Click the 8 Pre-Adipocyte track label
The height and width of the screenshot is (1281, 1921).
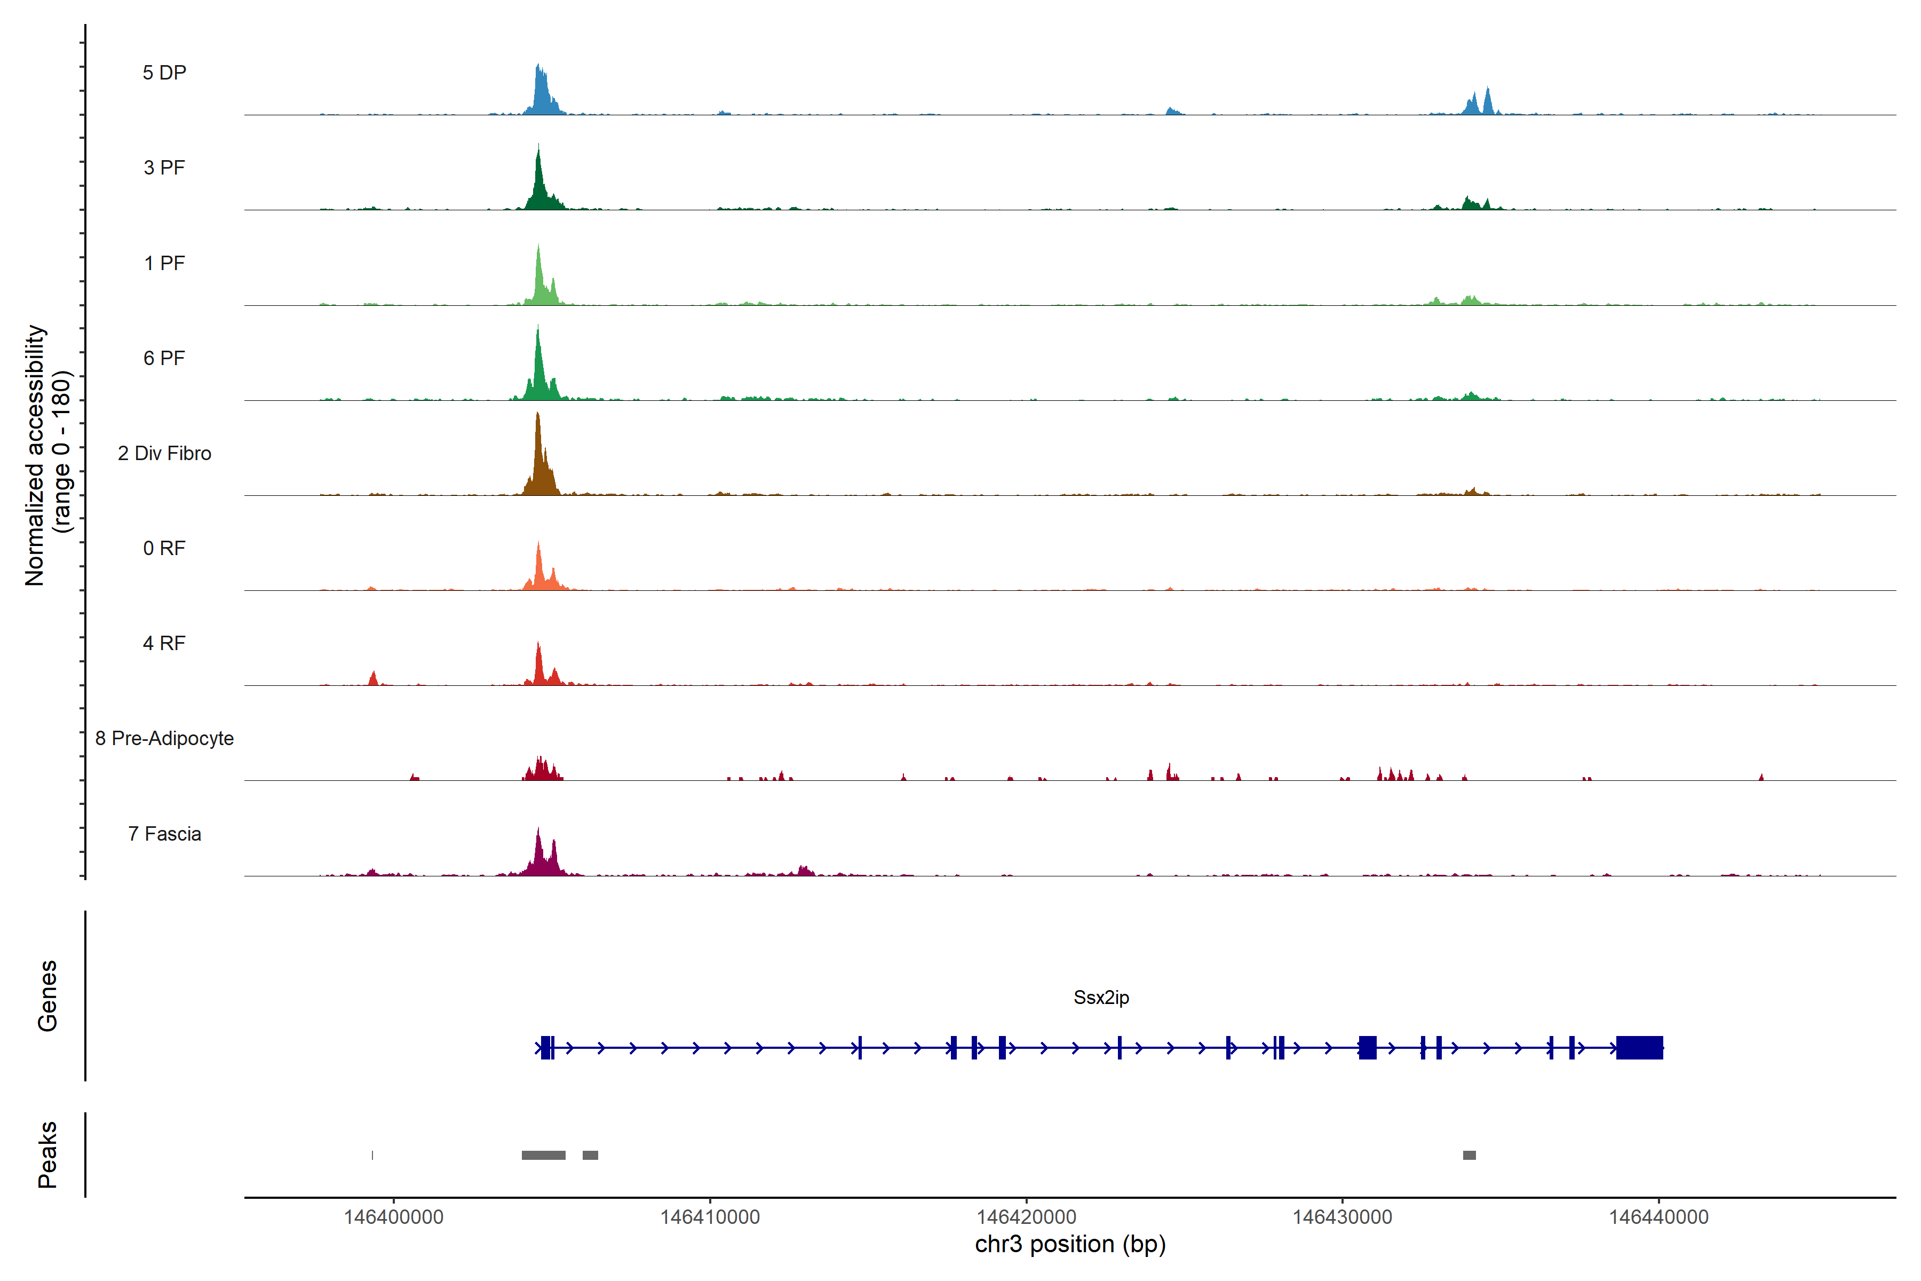coord(164,739)
